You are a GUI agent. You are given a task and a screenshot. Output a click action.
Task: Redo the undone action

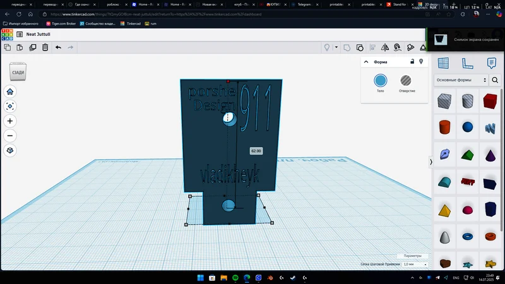pyautogui.click(x=71, y=47)
